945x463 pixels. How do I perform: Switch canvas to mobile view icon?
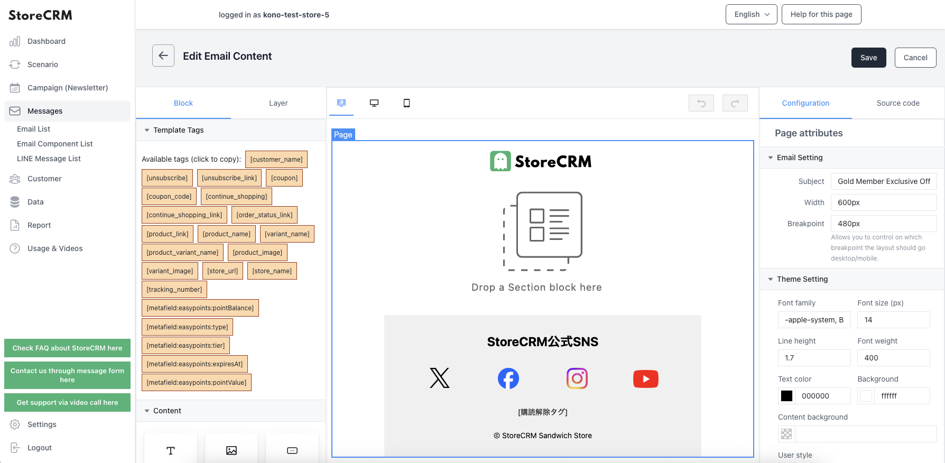406,103
